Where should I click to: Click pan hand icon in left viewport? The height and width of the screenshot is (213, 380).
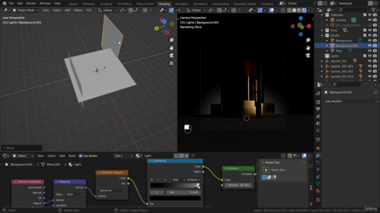(x=172, y=48)
